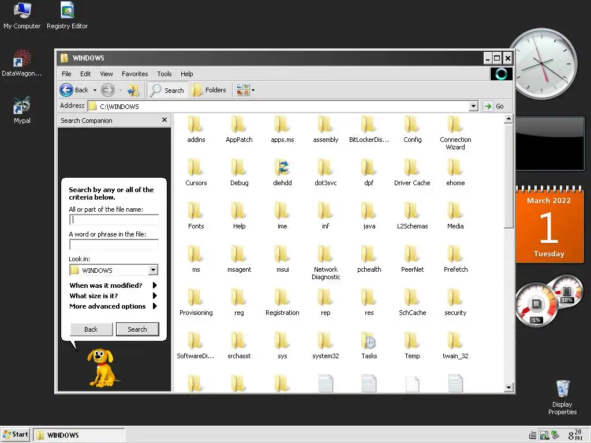Open the Favorites menu
The height and width of the screenshot is (443, 591).
click(134, 74)
